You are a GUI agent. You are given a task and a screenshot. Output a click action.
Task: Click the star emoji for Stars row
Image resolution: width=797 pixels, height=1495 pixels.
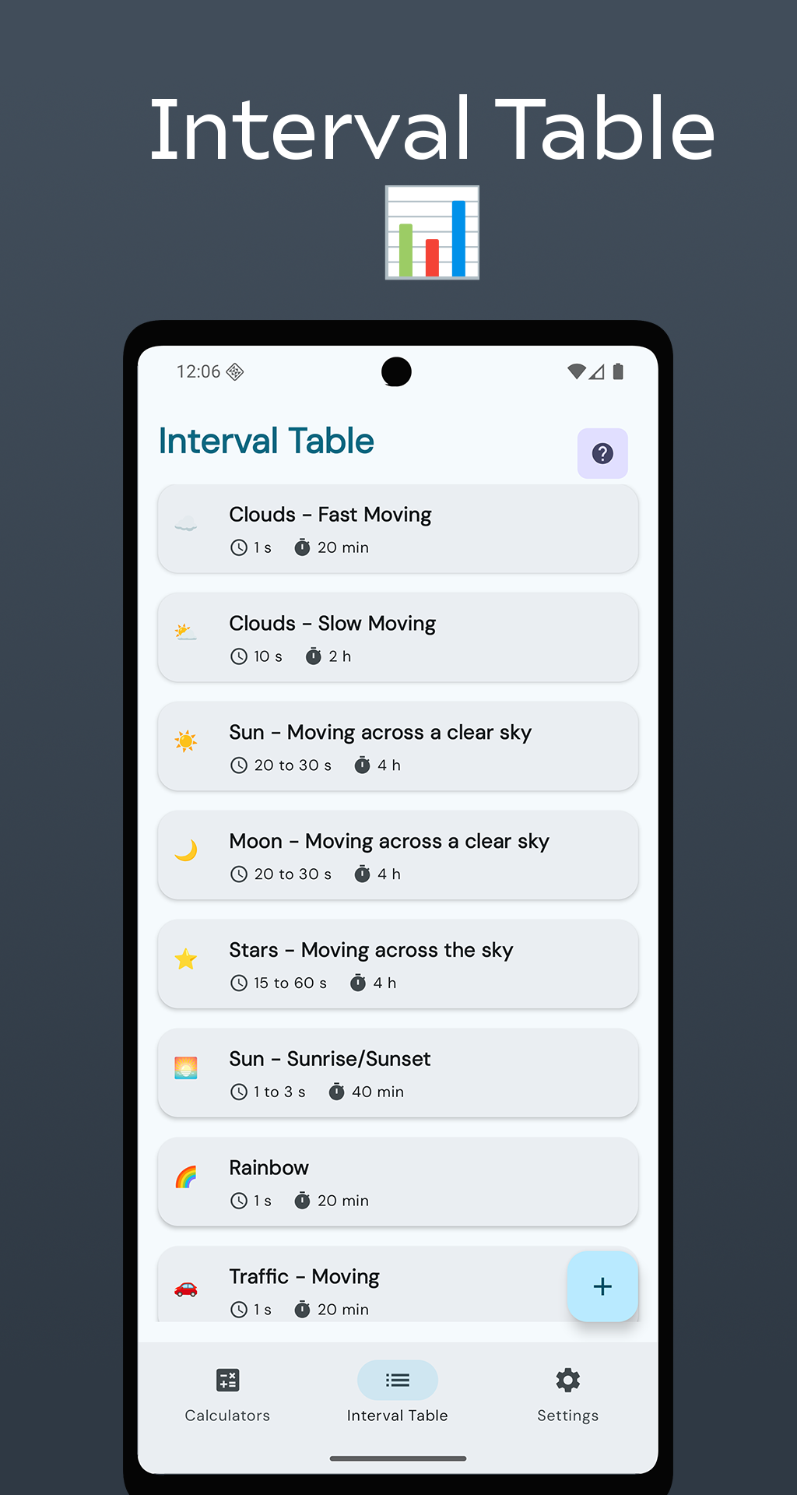tap(185, 959)
